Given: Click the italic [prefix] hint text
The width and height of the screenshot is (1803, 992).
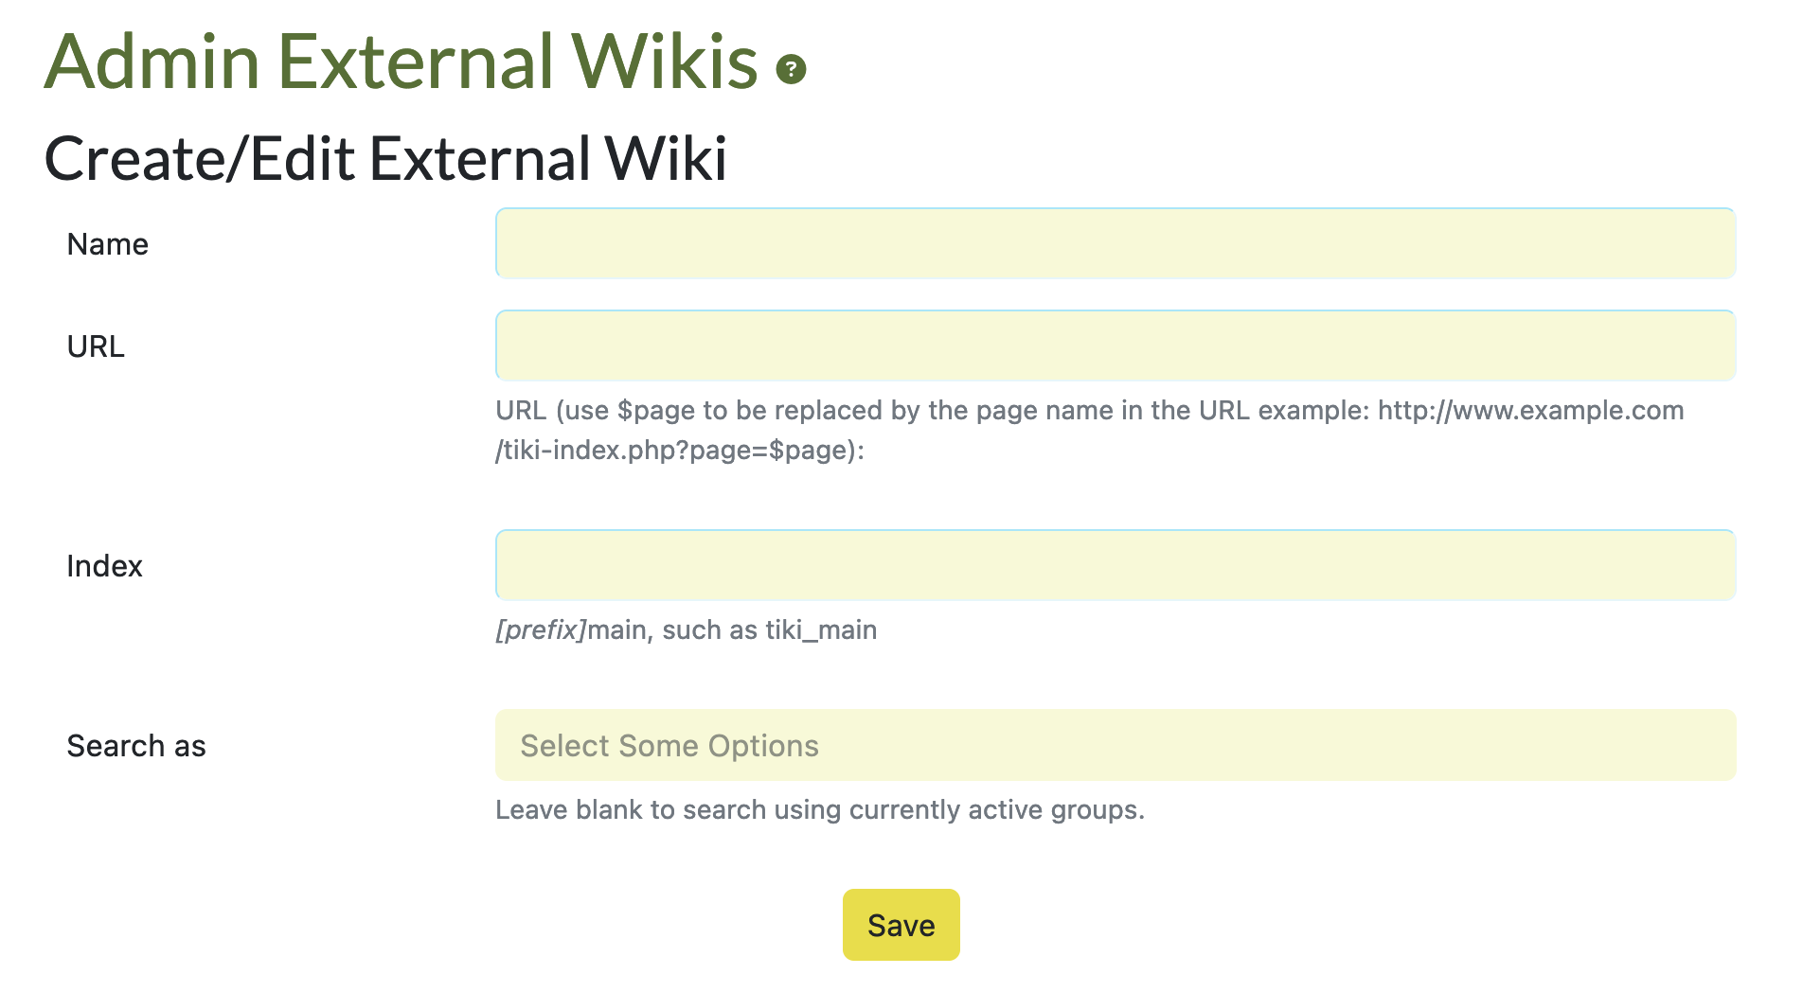Looking at the screenshot, I should (x=541, y=629).
